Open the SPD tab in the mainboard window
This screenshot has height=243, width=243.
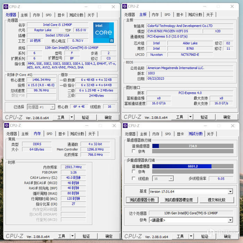[x=167, y=15]
